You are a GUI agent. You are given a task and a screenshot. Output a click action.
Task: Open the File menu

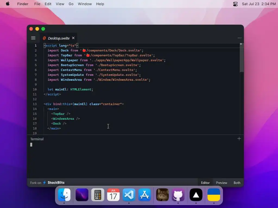37,4
